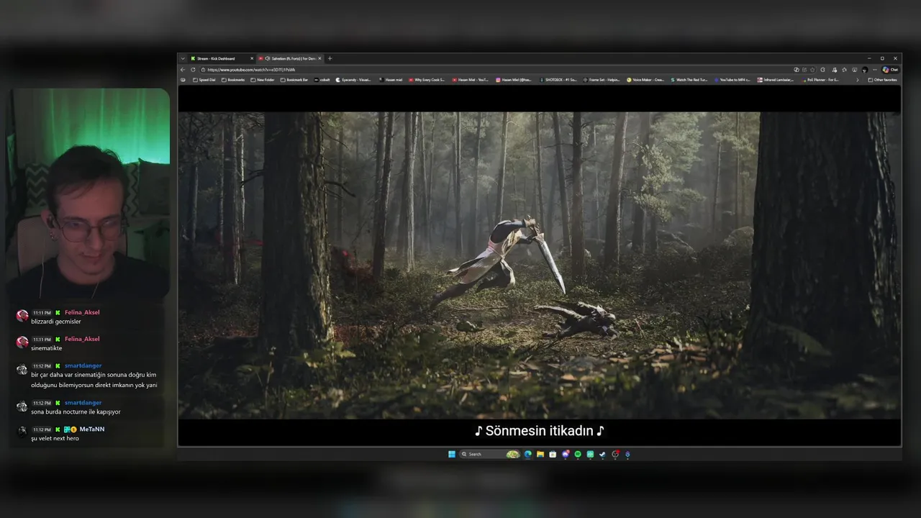Click the chat message 'şu velet next hero'
Viewport: 921px width, 518px height.
pyautogui.click(x=55, y=438)
